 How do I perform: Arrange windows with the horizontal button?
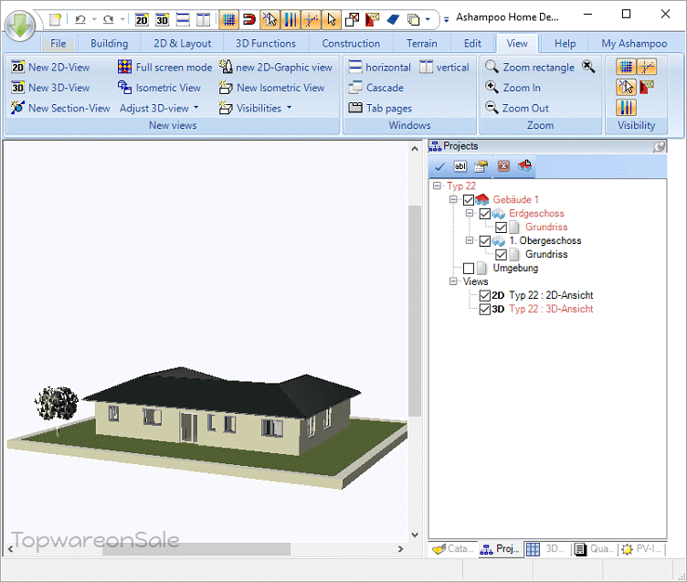(379, 67)
